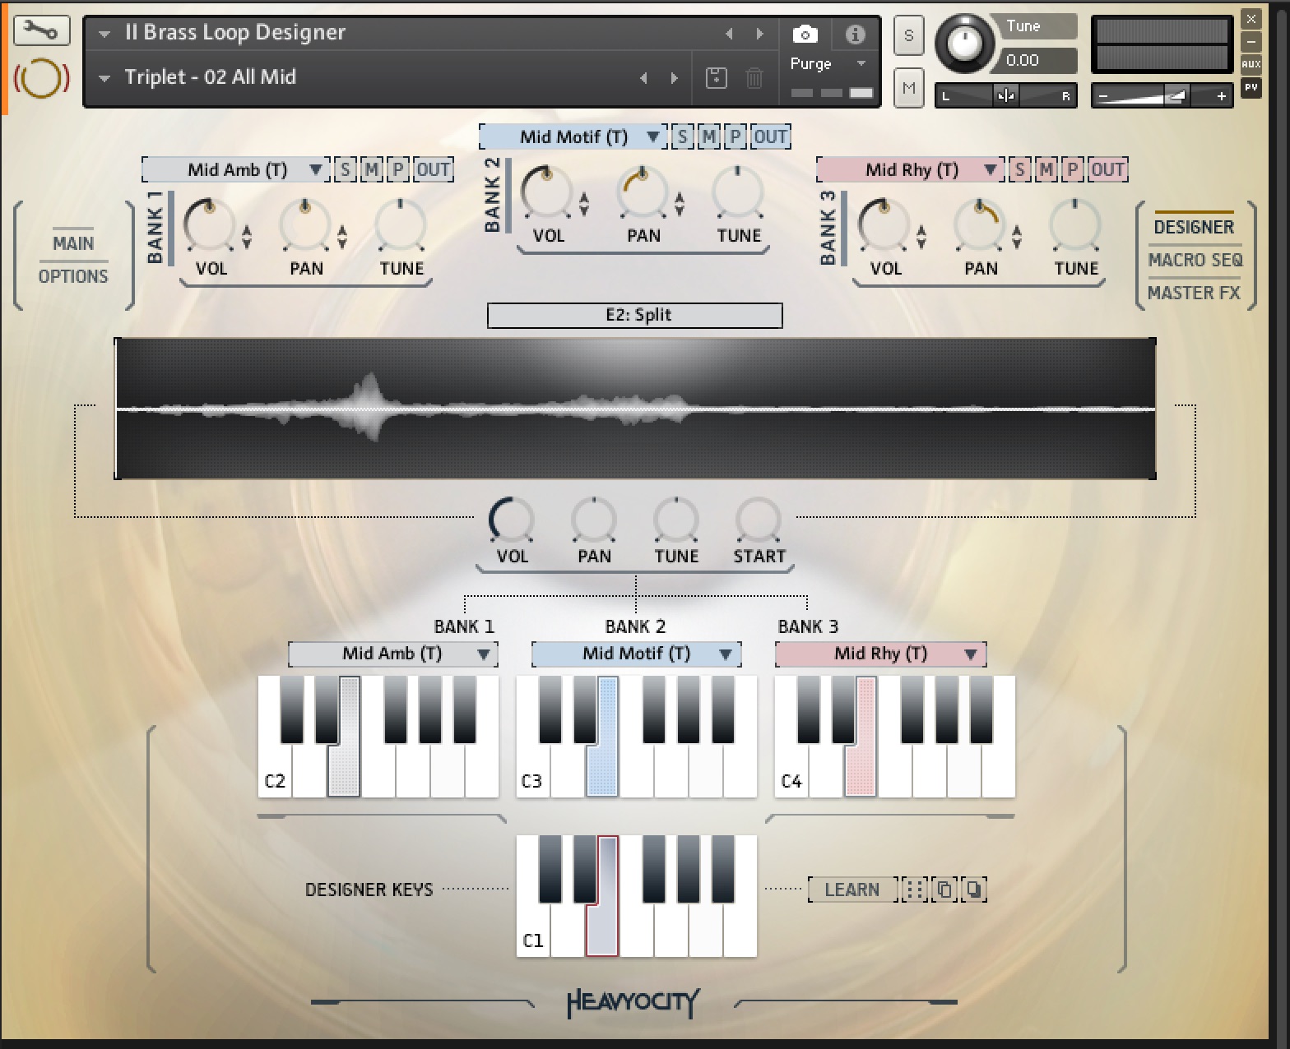The image size is (1290, 1049).
Task: Click the camera snapshot icon
Action: (x=805, y=35)
